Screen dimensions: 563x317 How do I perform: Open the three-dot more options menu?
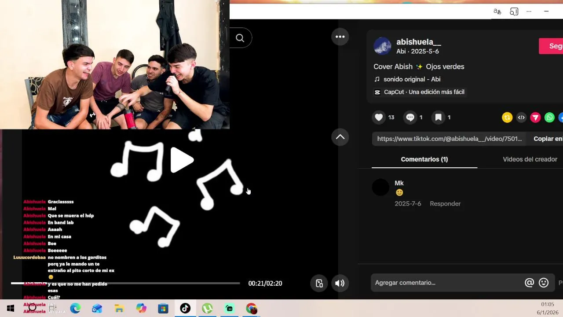(340, 37)
